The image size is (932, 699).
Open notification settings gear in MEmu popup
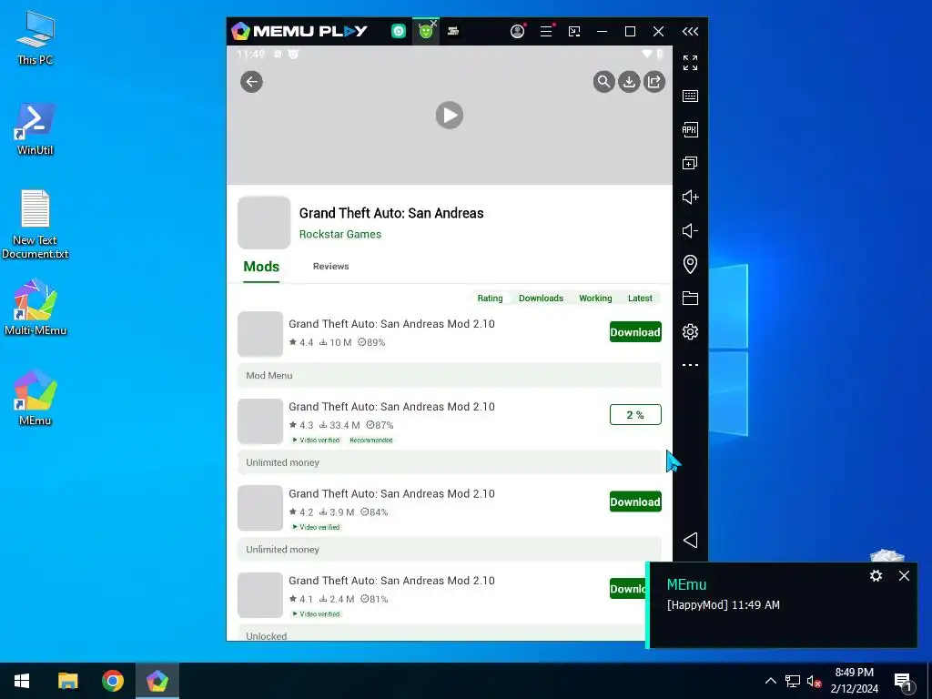876,575
